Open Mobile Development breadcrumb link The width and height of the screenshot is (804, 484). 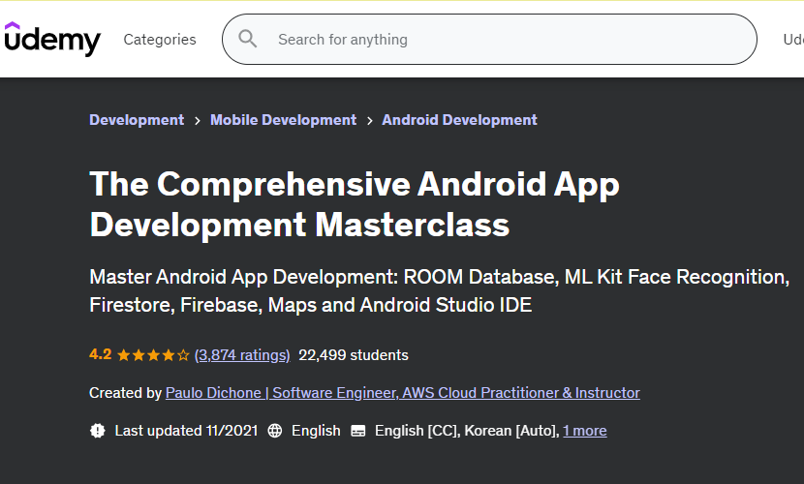point(283,120)
